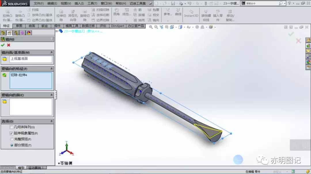Image resolution: width=311 pixels, height=174 pixels.
Task: Select the 完整预览(F) radio button
Action: 12,139
